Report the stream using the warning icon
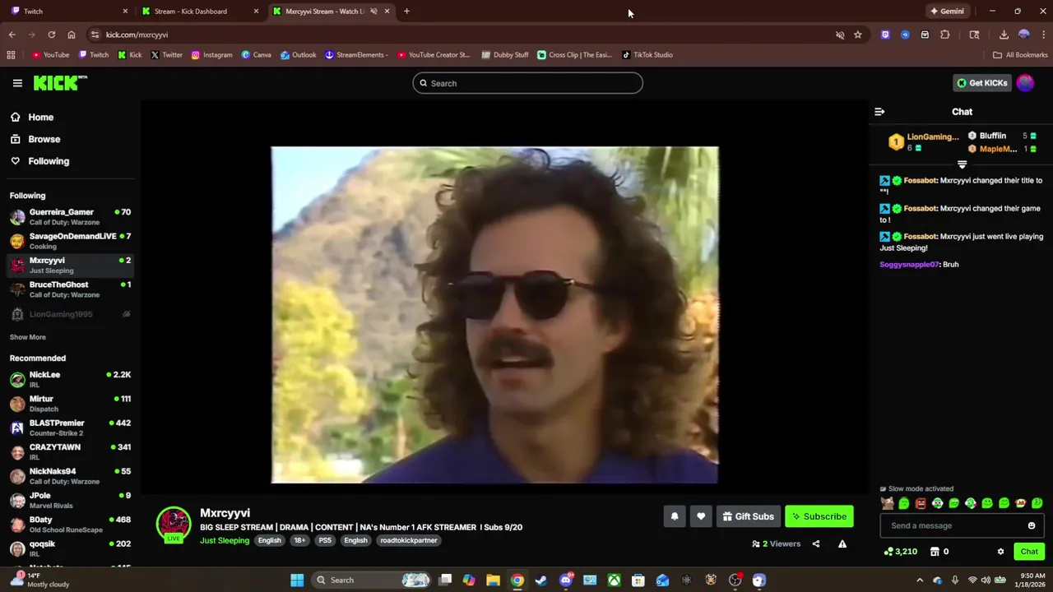 point(842,543)
